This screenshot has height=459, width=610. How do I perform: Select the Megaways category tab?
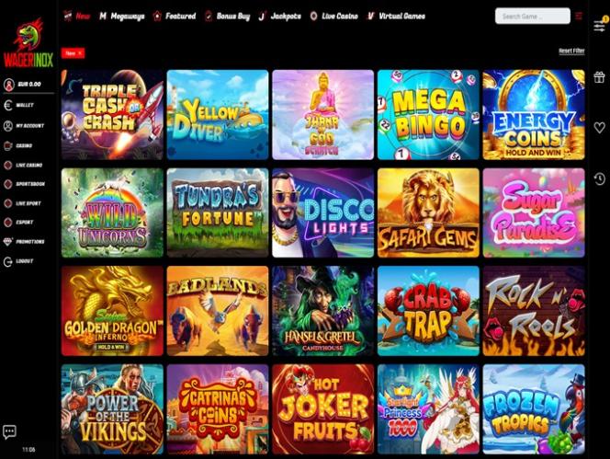[x=122, y=17]
